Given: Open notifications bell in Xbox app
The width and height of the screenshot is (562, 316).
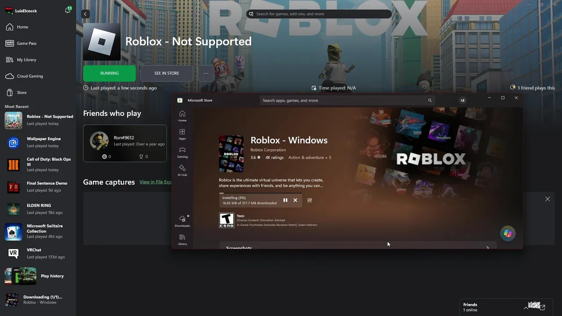Looking at the screenshot, I should [x=68, y=10].
